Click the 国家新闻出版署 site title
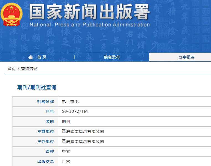This screenshot has width=211, height=166. coord(89,12)
